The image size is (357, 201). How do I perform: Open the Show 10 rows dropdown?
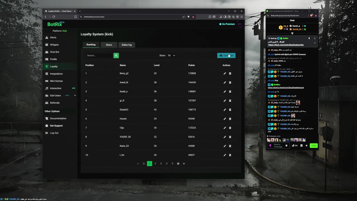[171, 56]
